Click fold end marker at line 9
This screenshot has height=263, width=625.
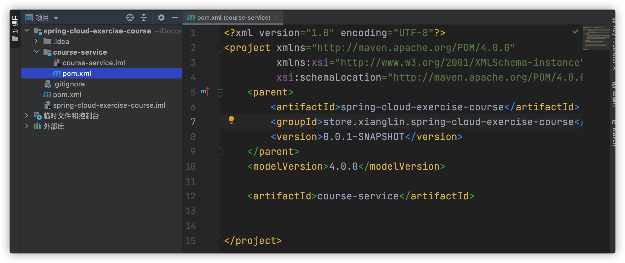pos(220,151)
